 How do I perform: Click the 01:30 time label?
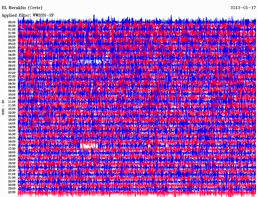coord(12,33)
